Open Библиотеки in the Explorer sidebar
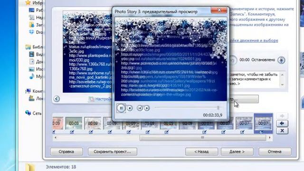Image resolution: width=304 pixels, height=171 pixels. 34,47
